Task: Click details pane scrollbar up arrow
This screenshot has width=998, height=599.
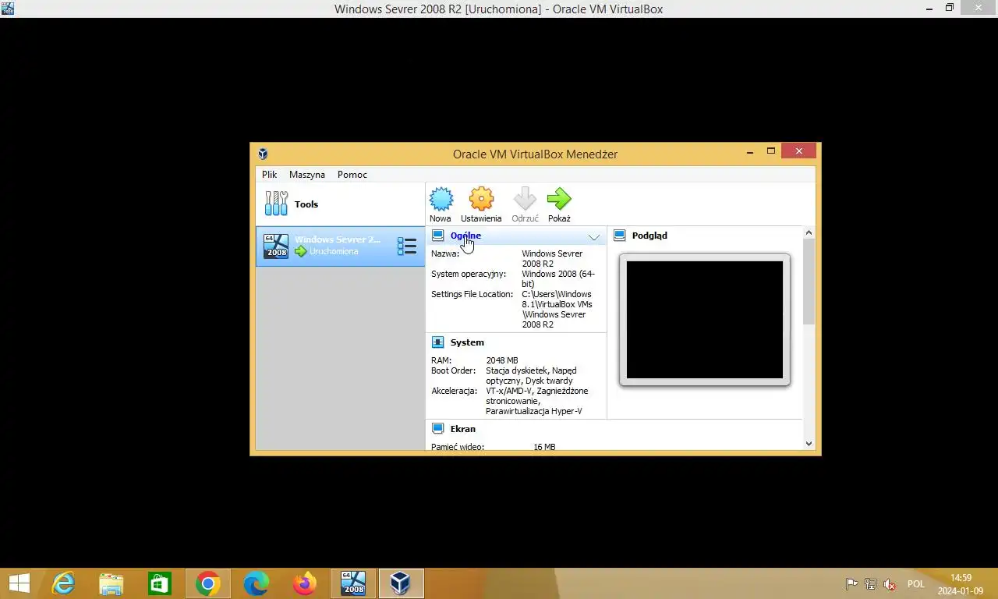Action: click(x=809, y=232)
